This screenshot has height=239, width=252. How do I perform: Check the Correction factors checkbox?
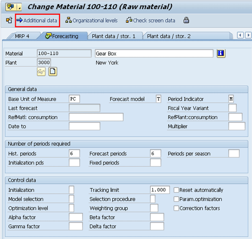(x=176, y=208)
